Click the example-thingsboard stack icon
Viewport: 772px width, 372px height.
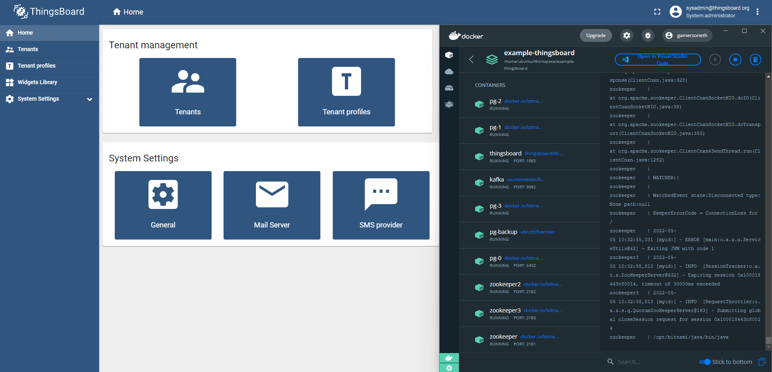[x=492, y=60]
